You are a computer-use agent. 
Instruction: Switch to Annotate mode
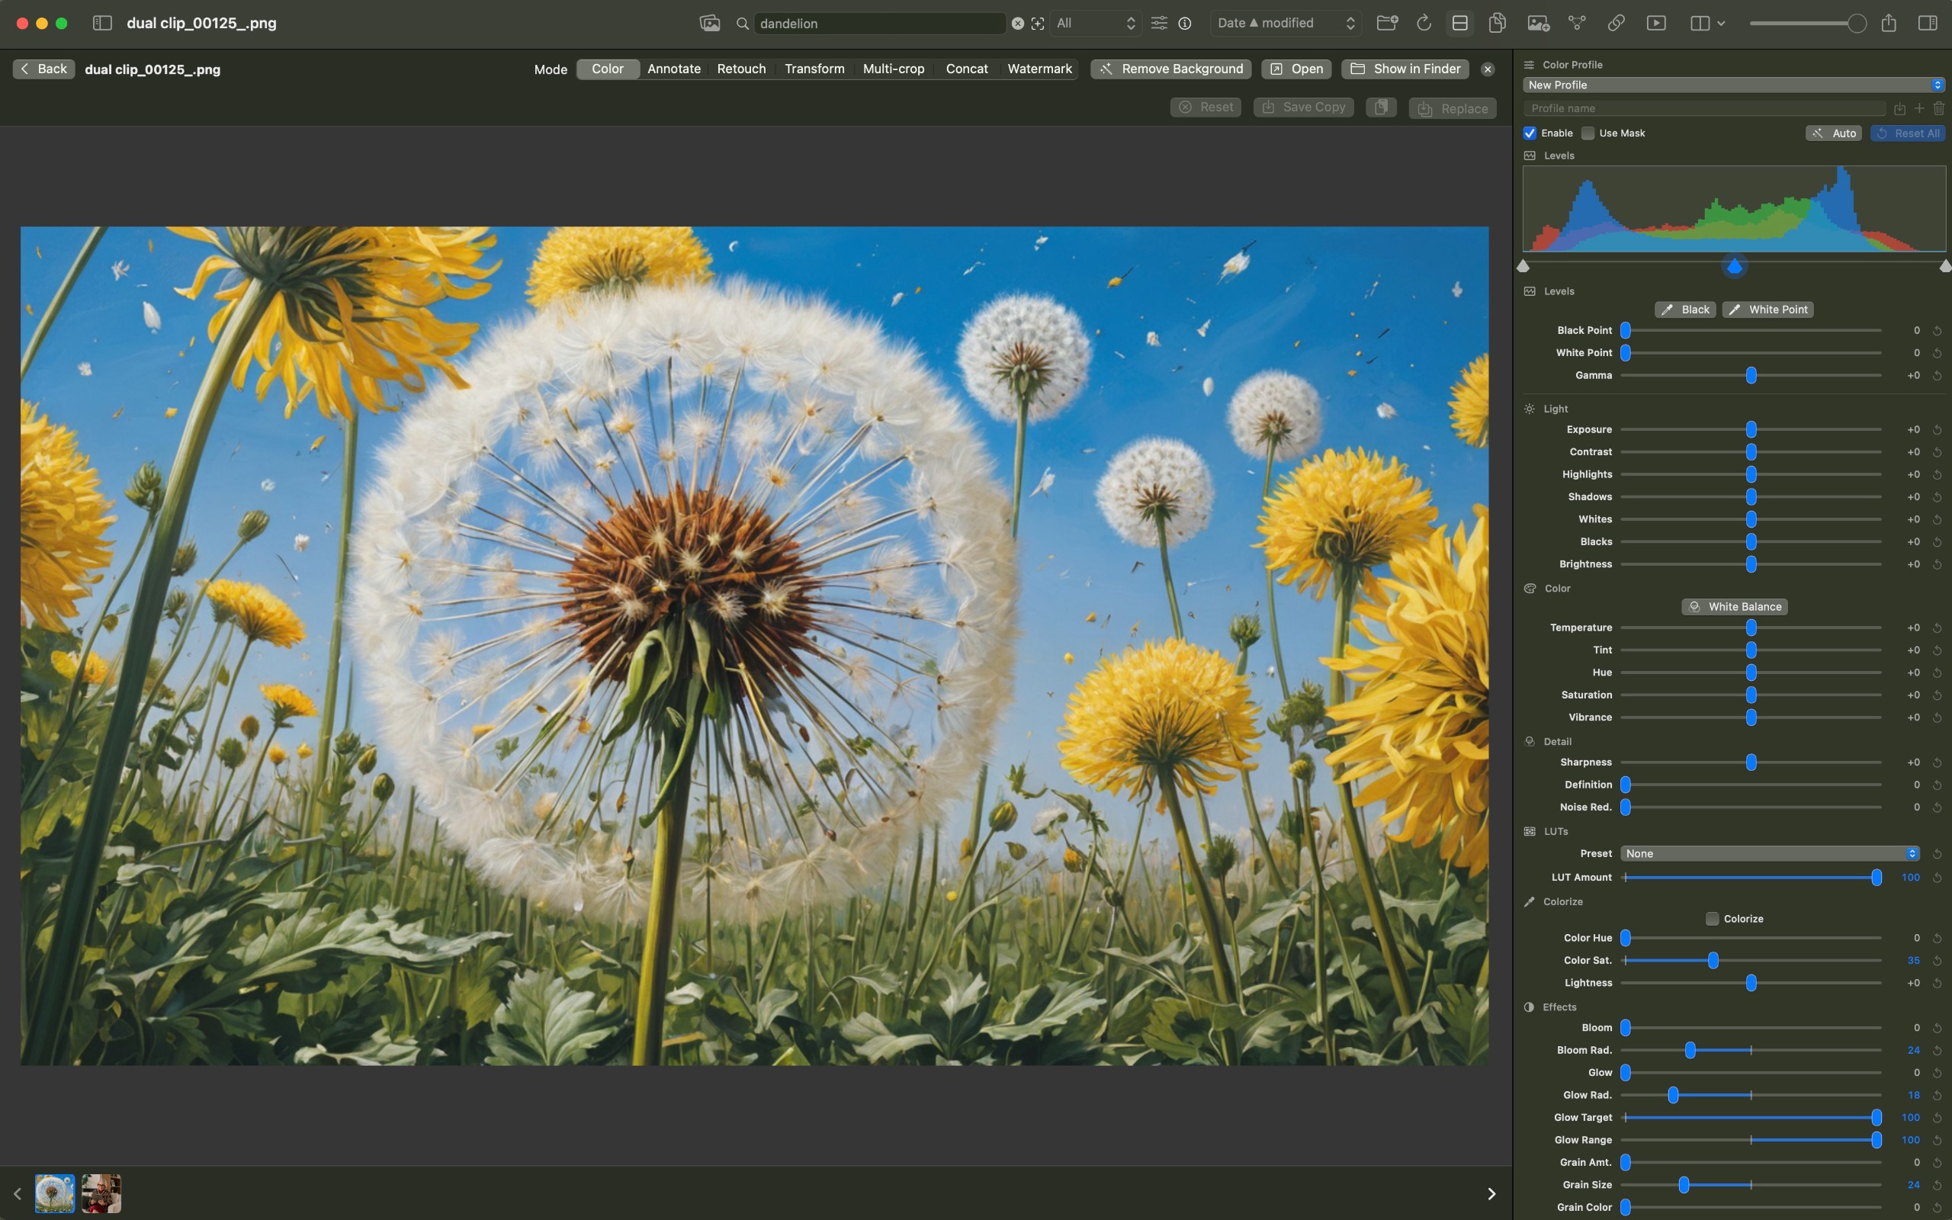(x=673, y=69)
